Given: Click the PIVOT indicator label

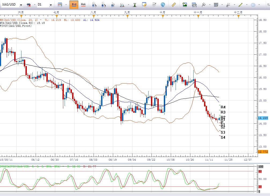Looking at the screenshot, I should tap(16, 26).
